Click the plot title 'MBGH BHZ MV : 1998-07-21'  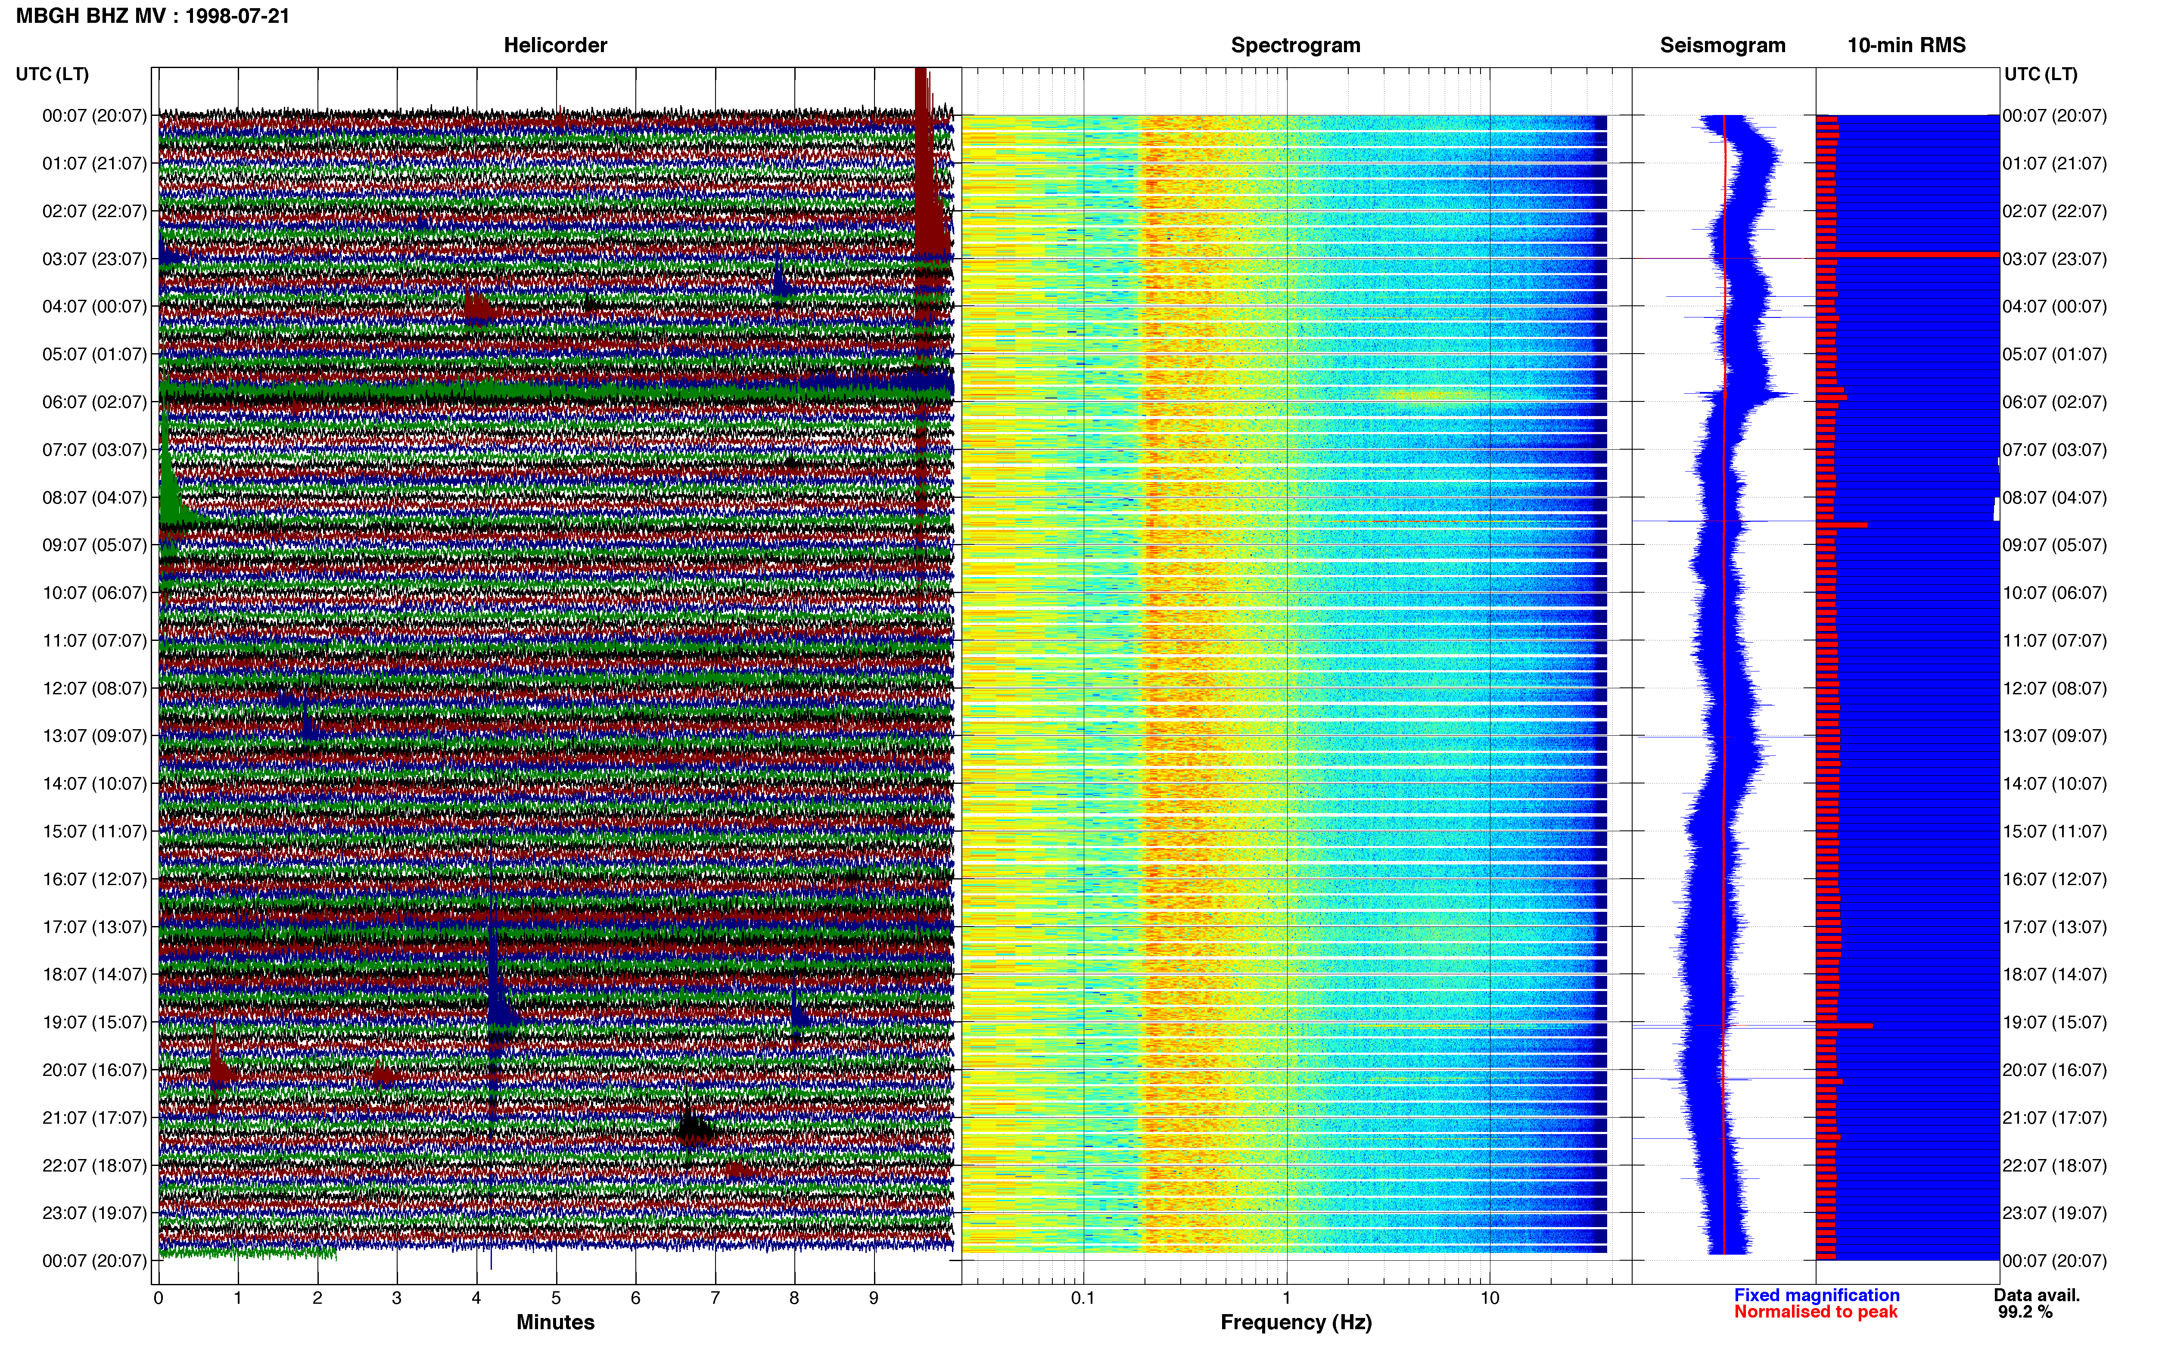point(153,16)
